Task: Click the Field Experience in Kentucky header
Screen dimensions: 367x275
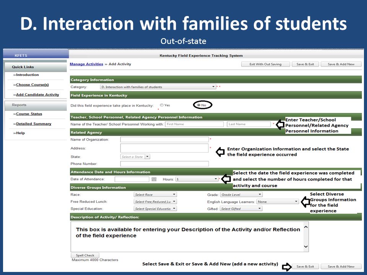Action: [x=216, y=95]
